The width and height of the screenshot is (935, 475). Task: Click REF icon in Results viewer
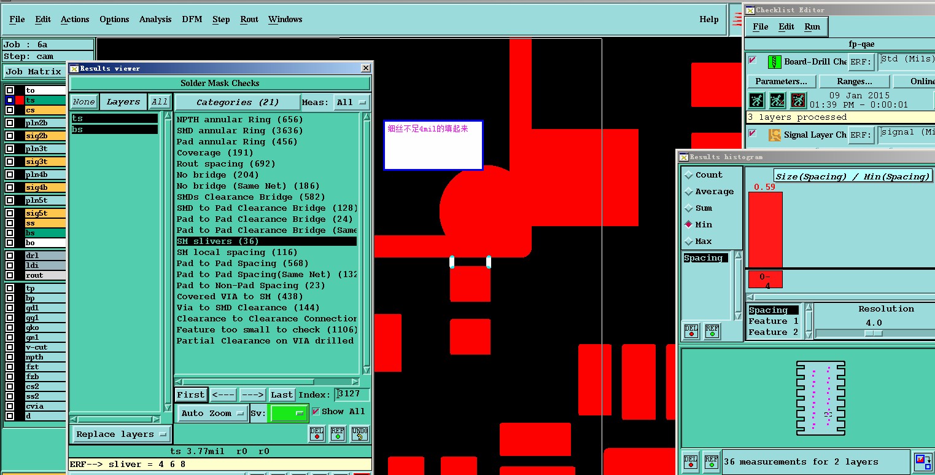coord(338,434)
